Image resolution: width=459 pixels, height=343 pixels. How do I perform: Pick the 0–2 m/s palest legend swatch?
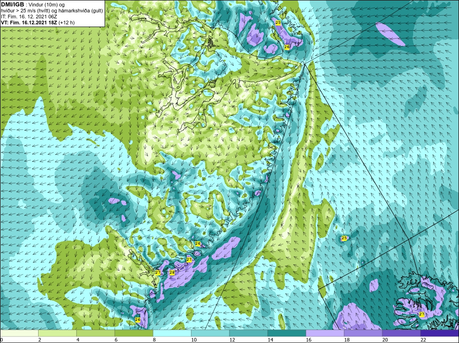click(x=19, y=333)
